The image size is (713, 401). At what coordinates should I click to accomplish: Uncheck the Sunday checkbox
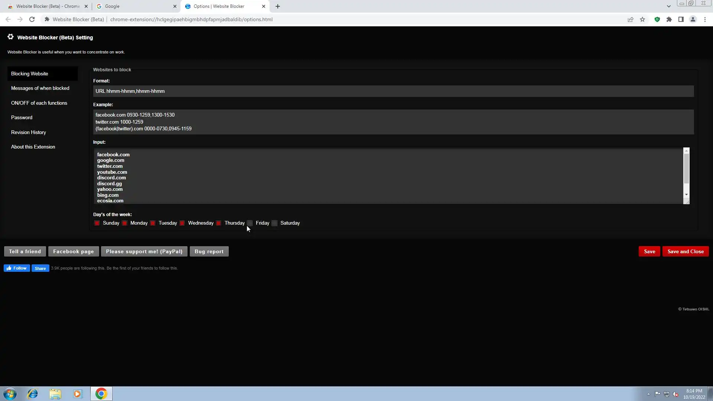(97, 223)
